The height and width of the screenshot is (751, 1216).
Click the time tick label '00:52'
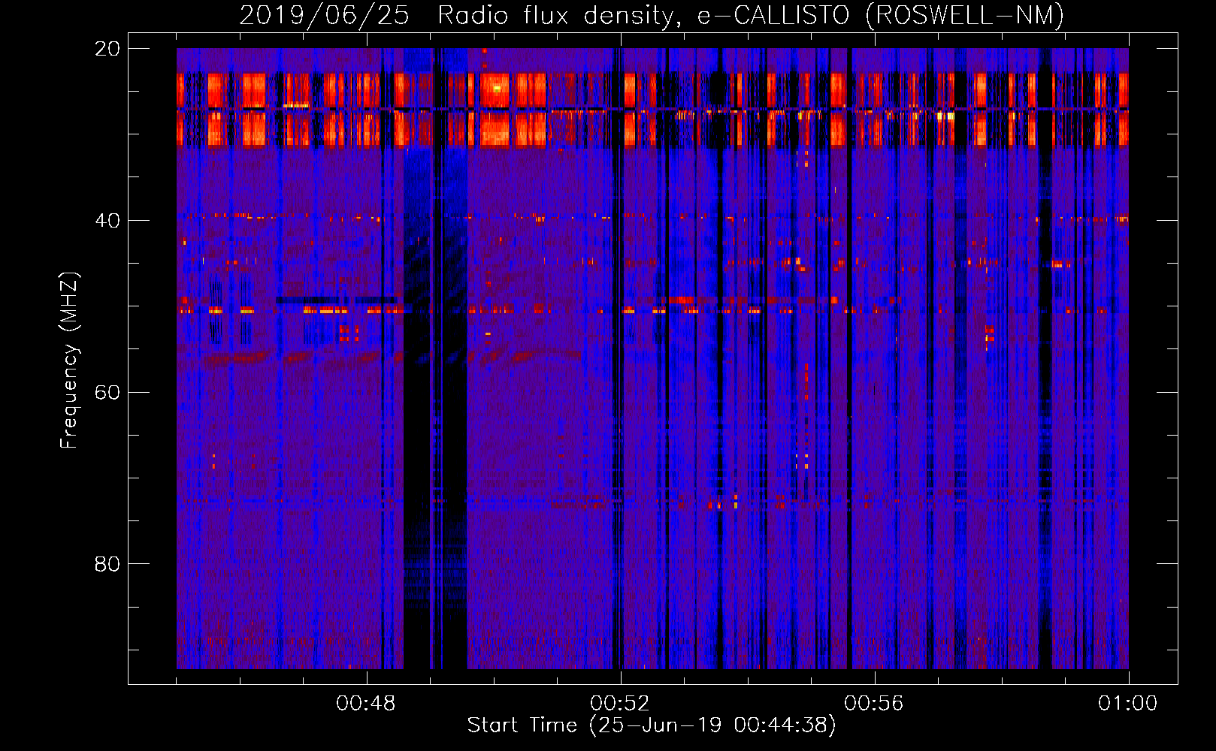click(620, 704)
